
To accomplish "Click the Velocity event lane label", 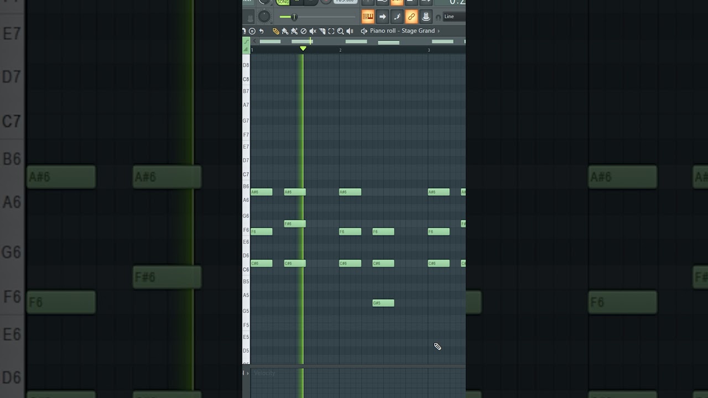I will (264, 373).
